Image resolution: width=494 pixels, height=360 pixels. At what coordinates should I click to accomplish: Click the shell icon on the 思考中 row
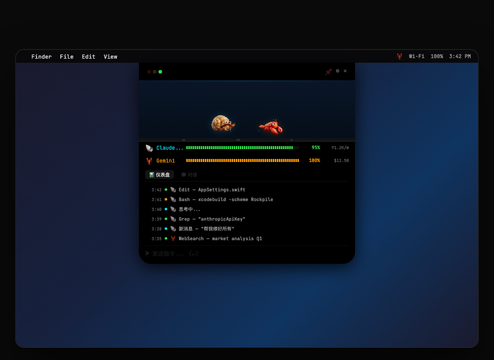[173, 209]
